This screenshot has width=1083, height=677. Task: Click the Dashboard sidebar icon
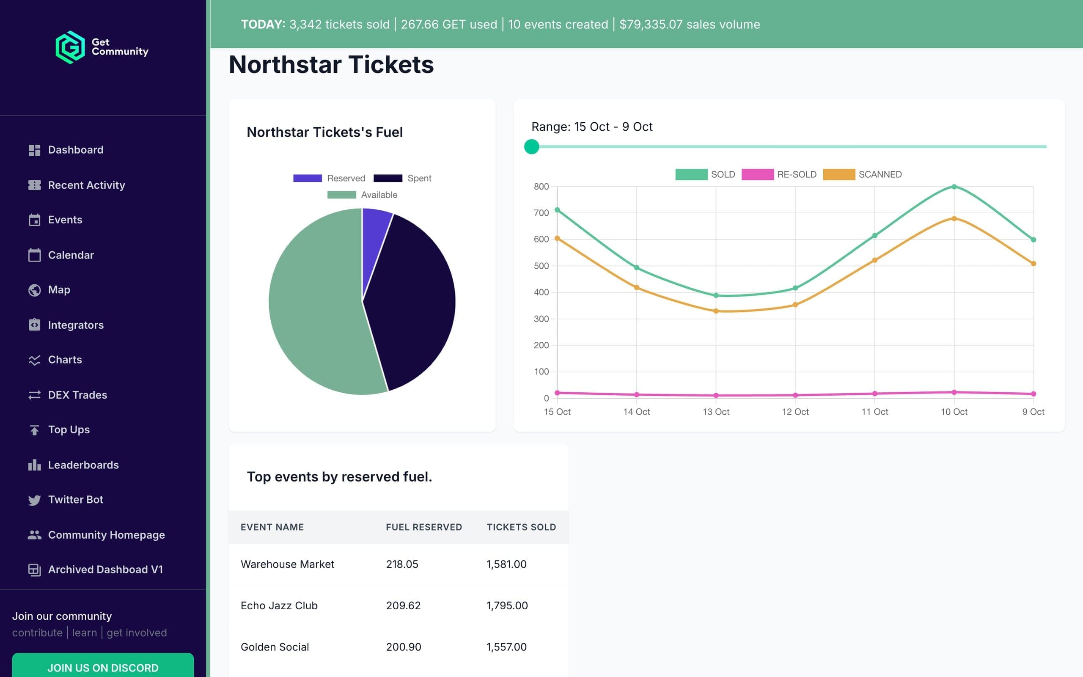click(34, 150)
